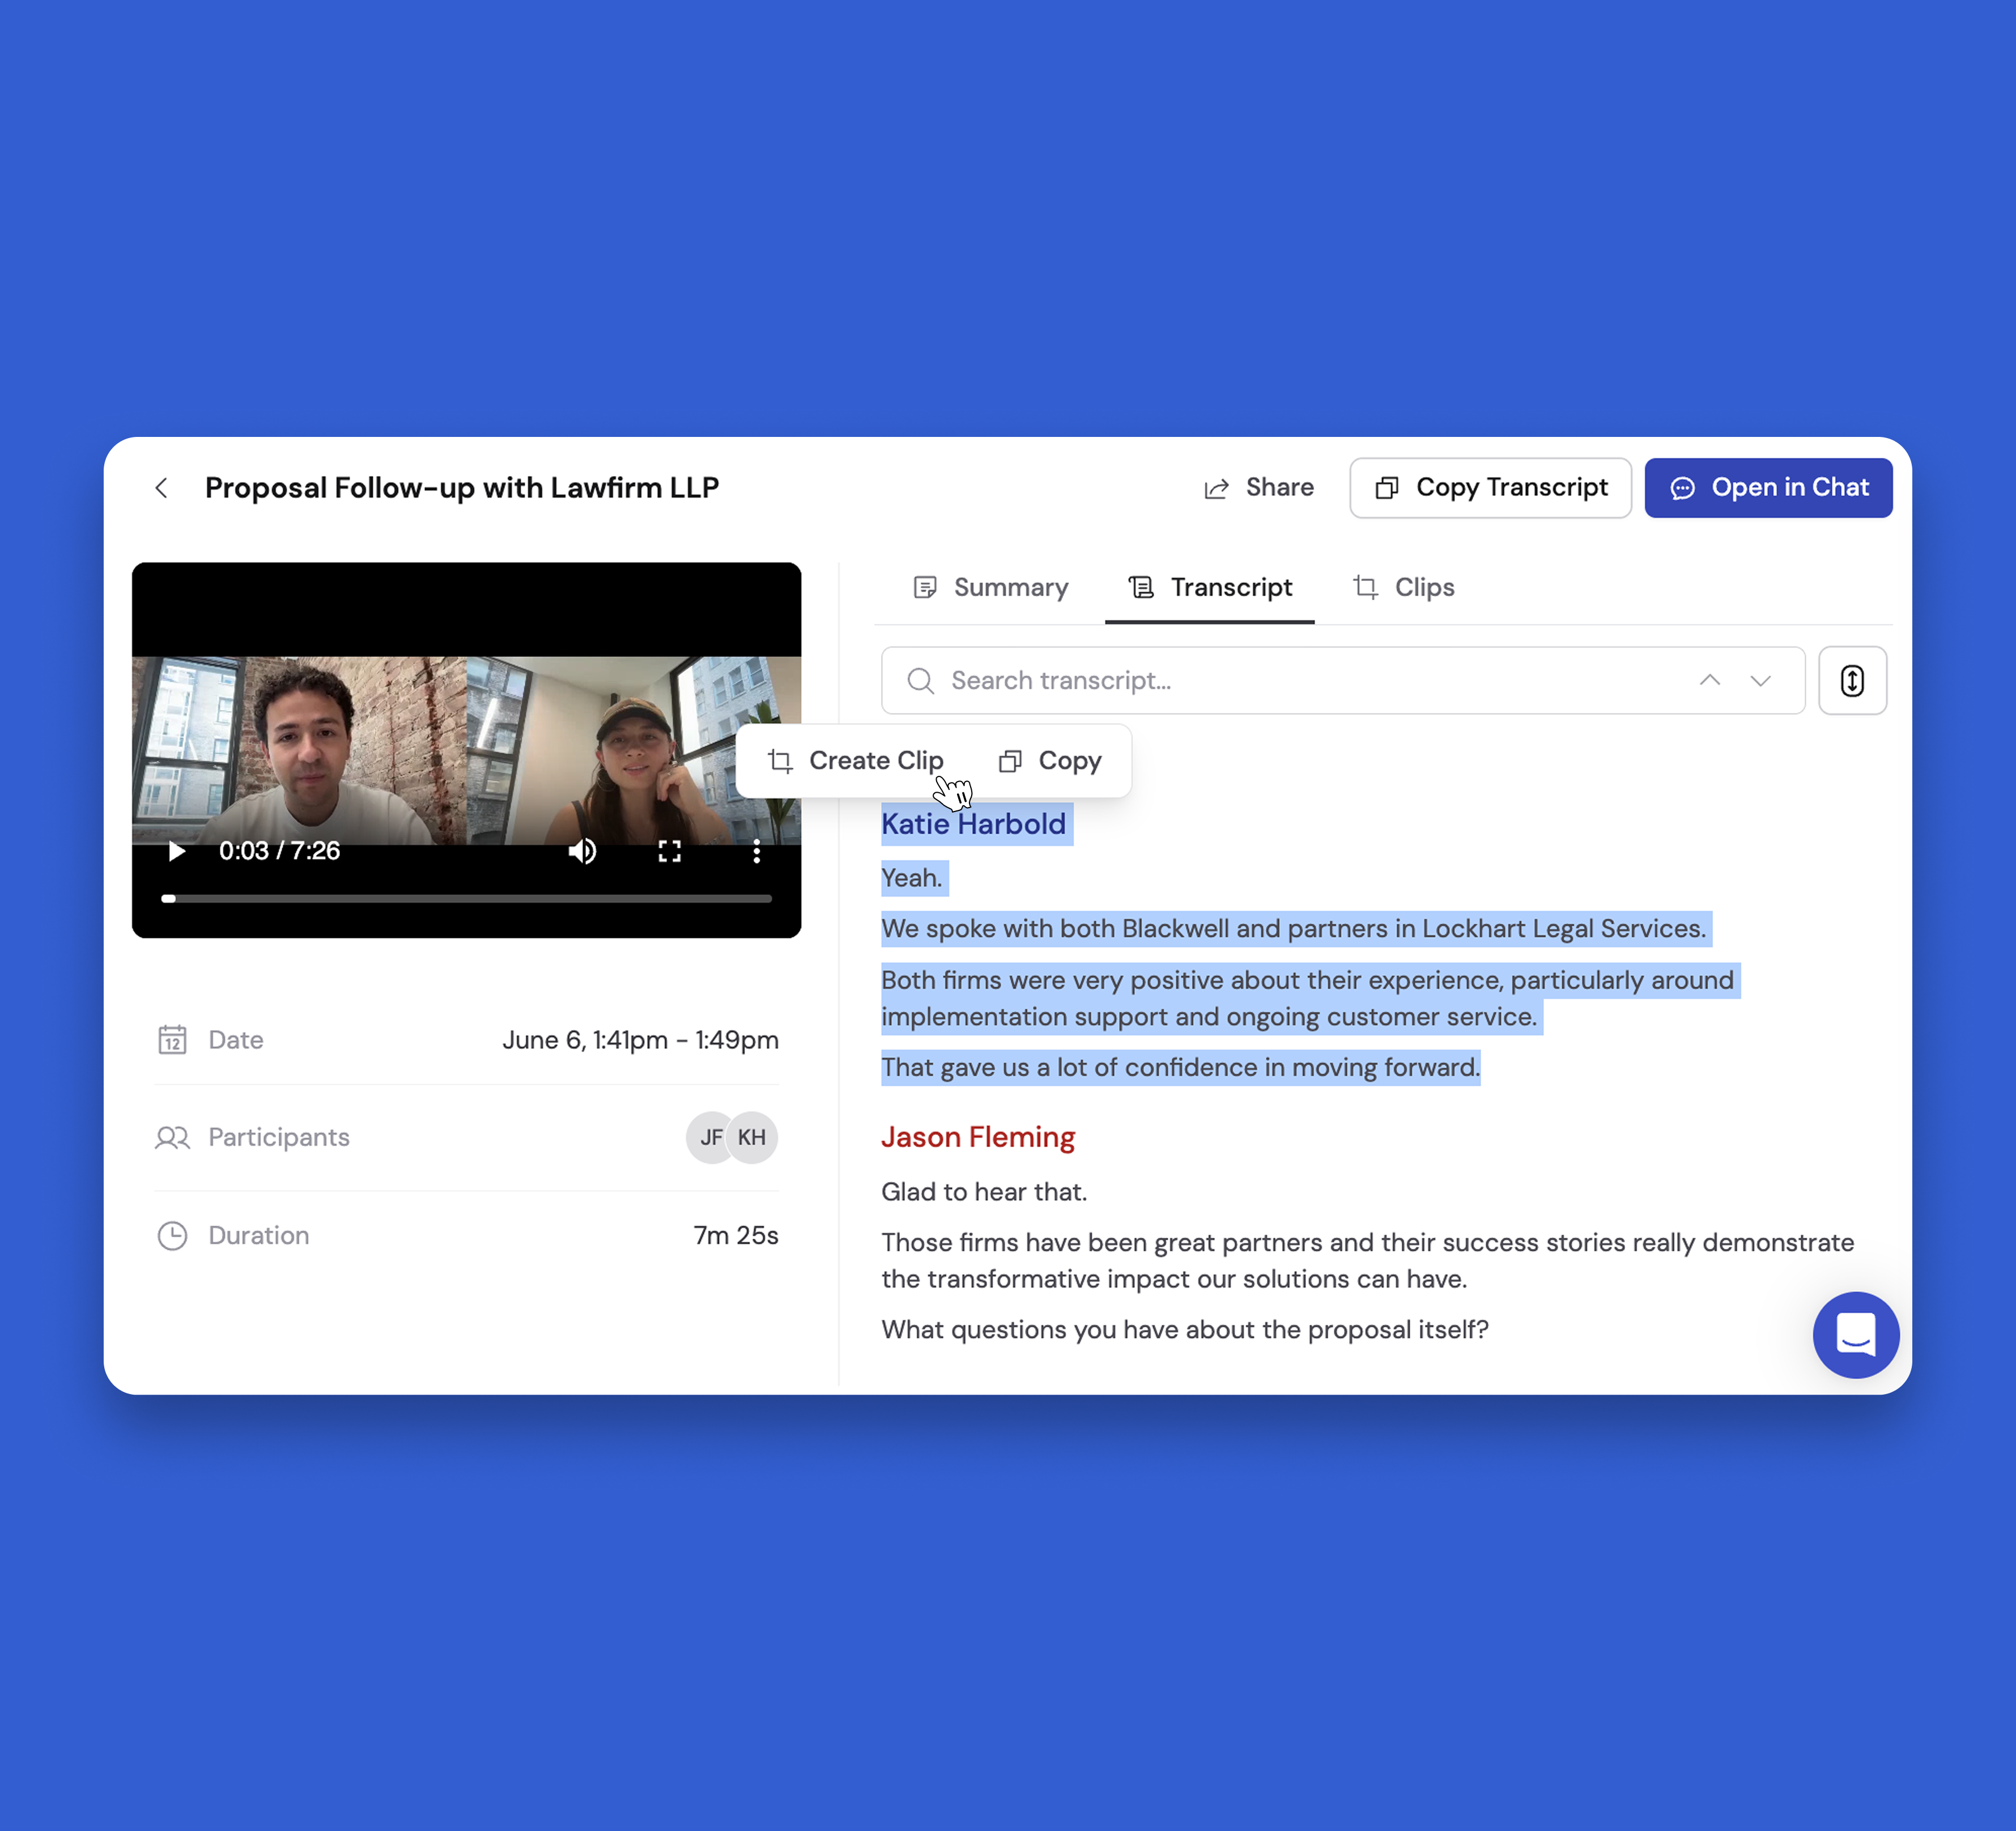Open video more options three-dot menu
The width and height of the screenshot is (2016, 1831).
coord(756,851)
